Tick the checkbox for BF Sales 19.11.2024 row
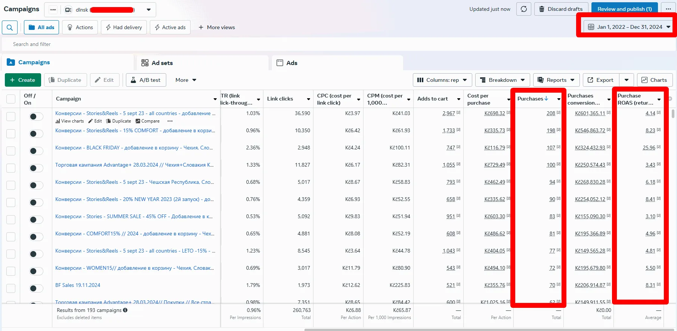Viewport: 677px width, 331px height. click(11, 288)
